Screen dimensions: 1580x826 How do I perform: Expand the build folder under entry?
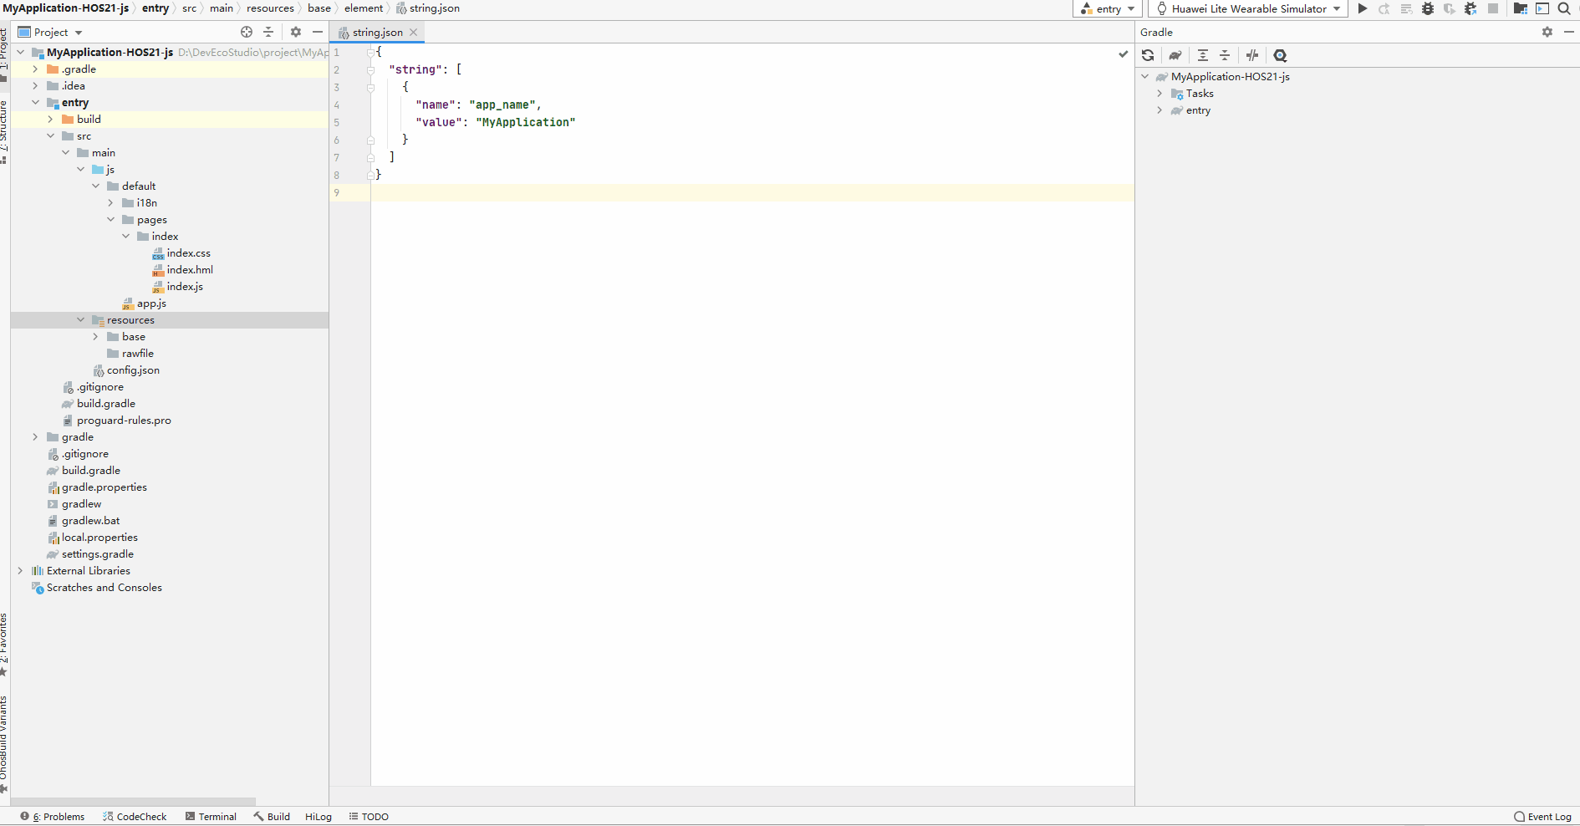50,119
